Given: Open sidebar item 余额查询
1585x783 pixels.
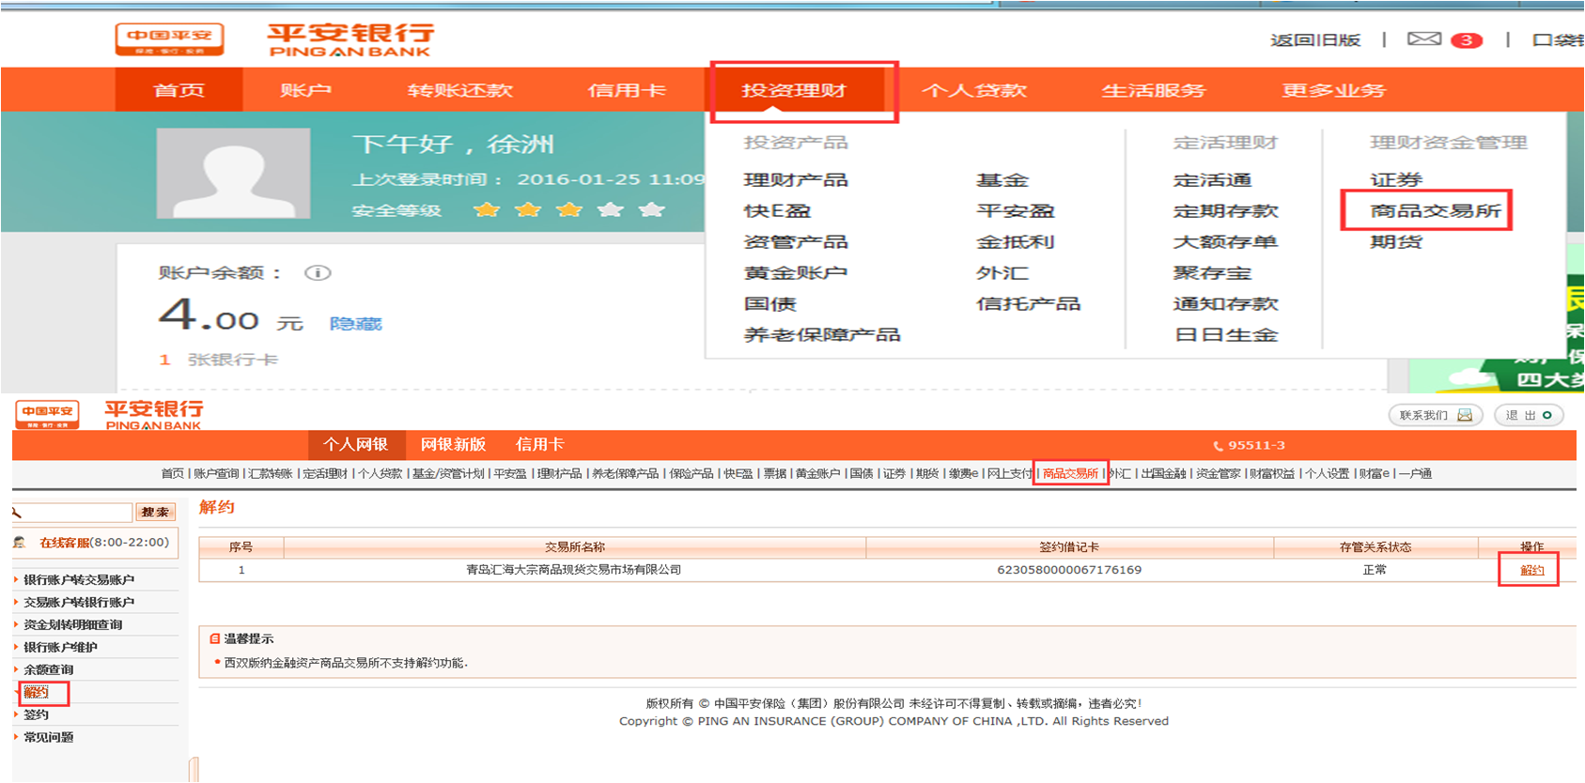Looking at the screenshot, I should pyautogui.click(x=48, y=670).
